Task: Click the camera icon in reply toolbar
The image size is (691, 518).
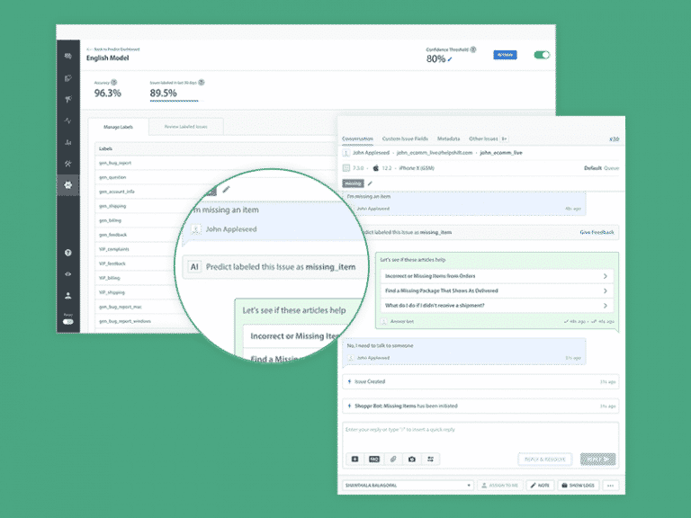Action: 412,459
